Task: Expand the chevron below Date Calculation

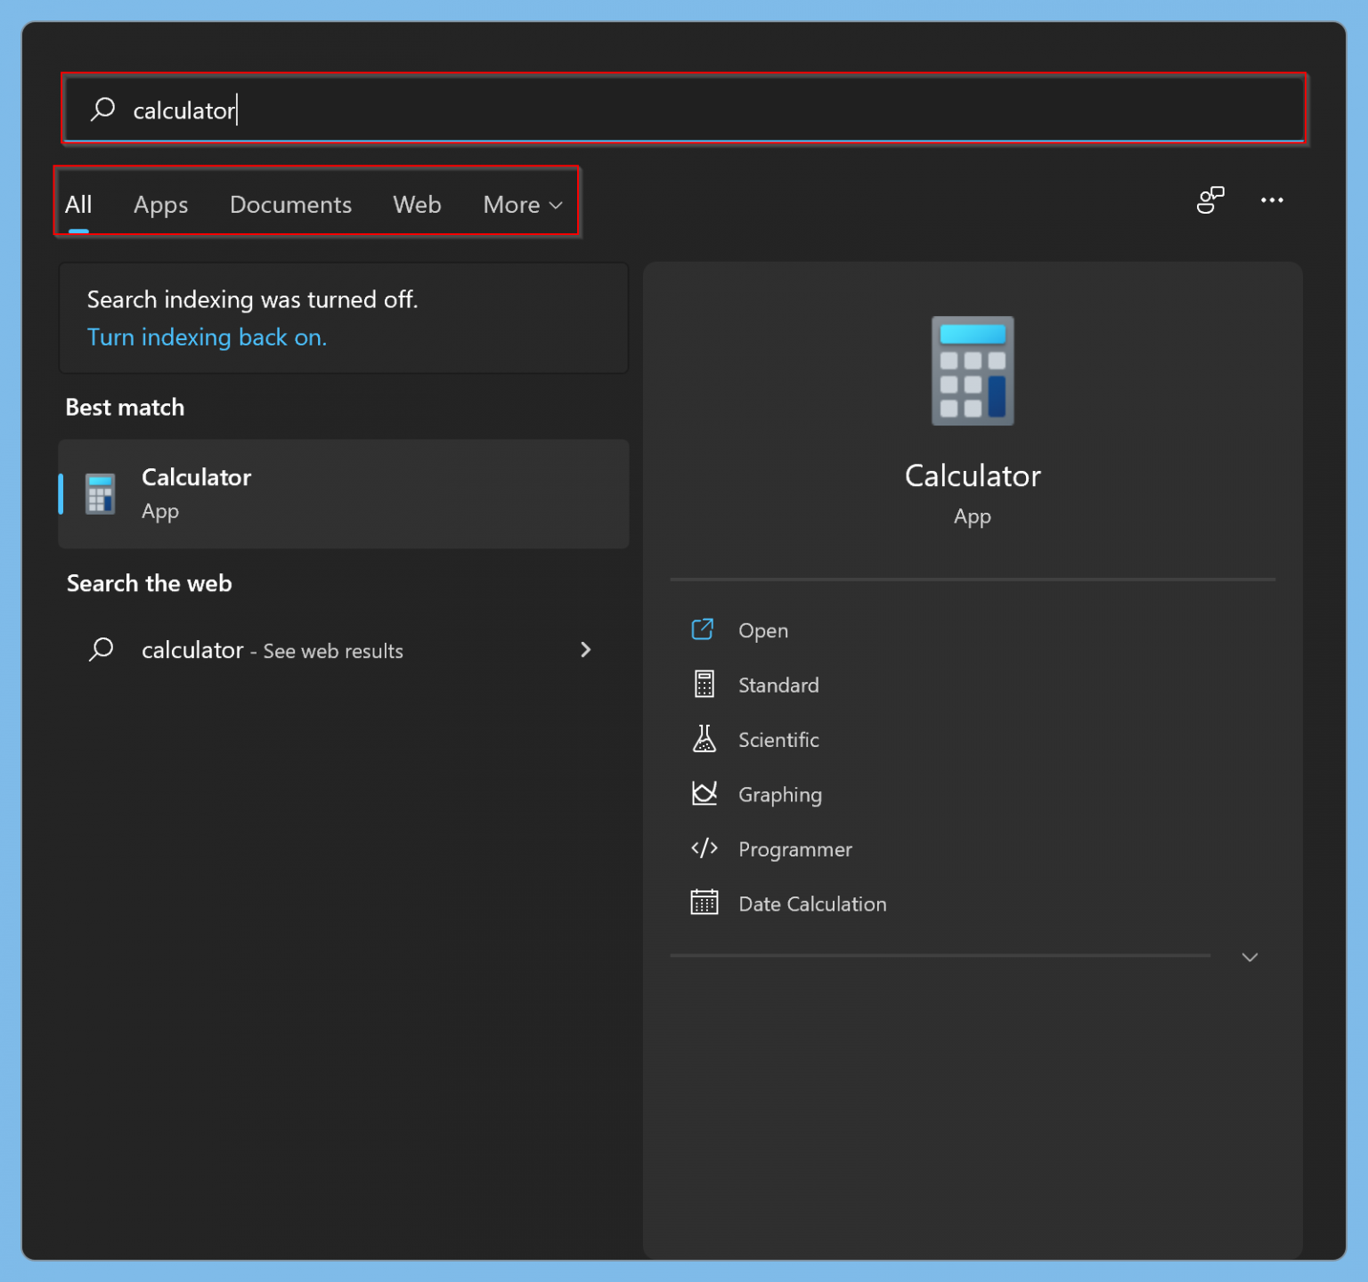Action: point(1250,957)
